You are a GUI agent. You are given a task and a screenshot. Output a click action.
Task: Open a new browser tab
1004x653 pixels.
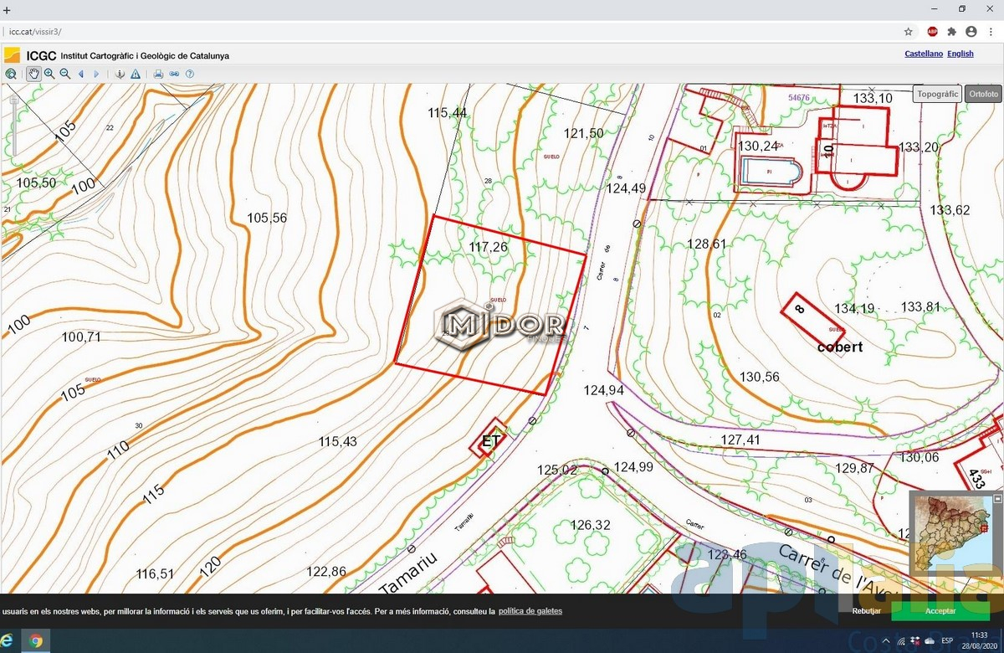[x=8, y=10]
